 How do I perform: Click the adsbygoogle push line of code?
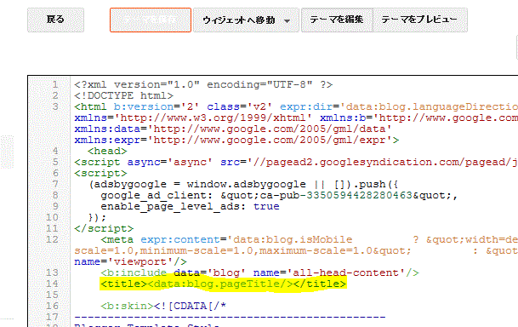click(243, 184)
